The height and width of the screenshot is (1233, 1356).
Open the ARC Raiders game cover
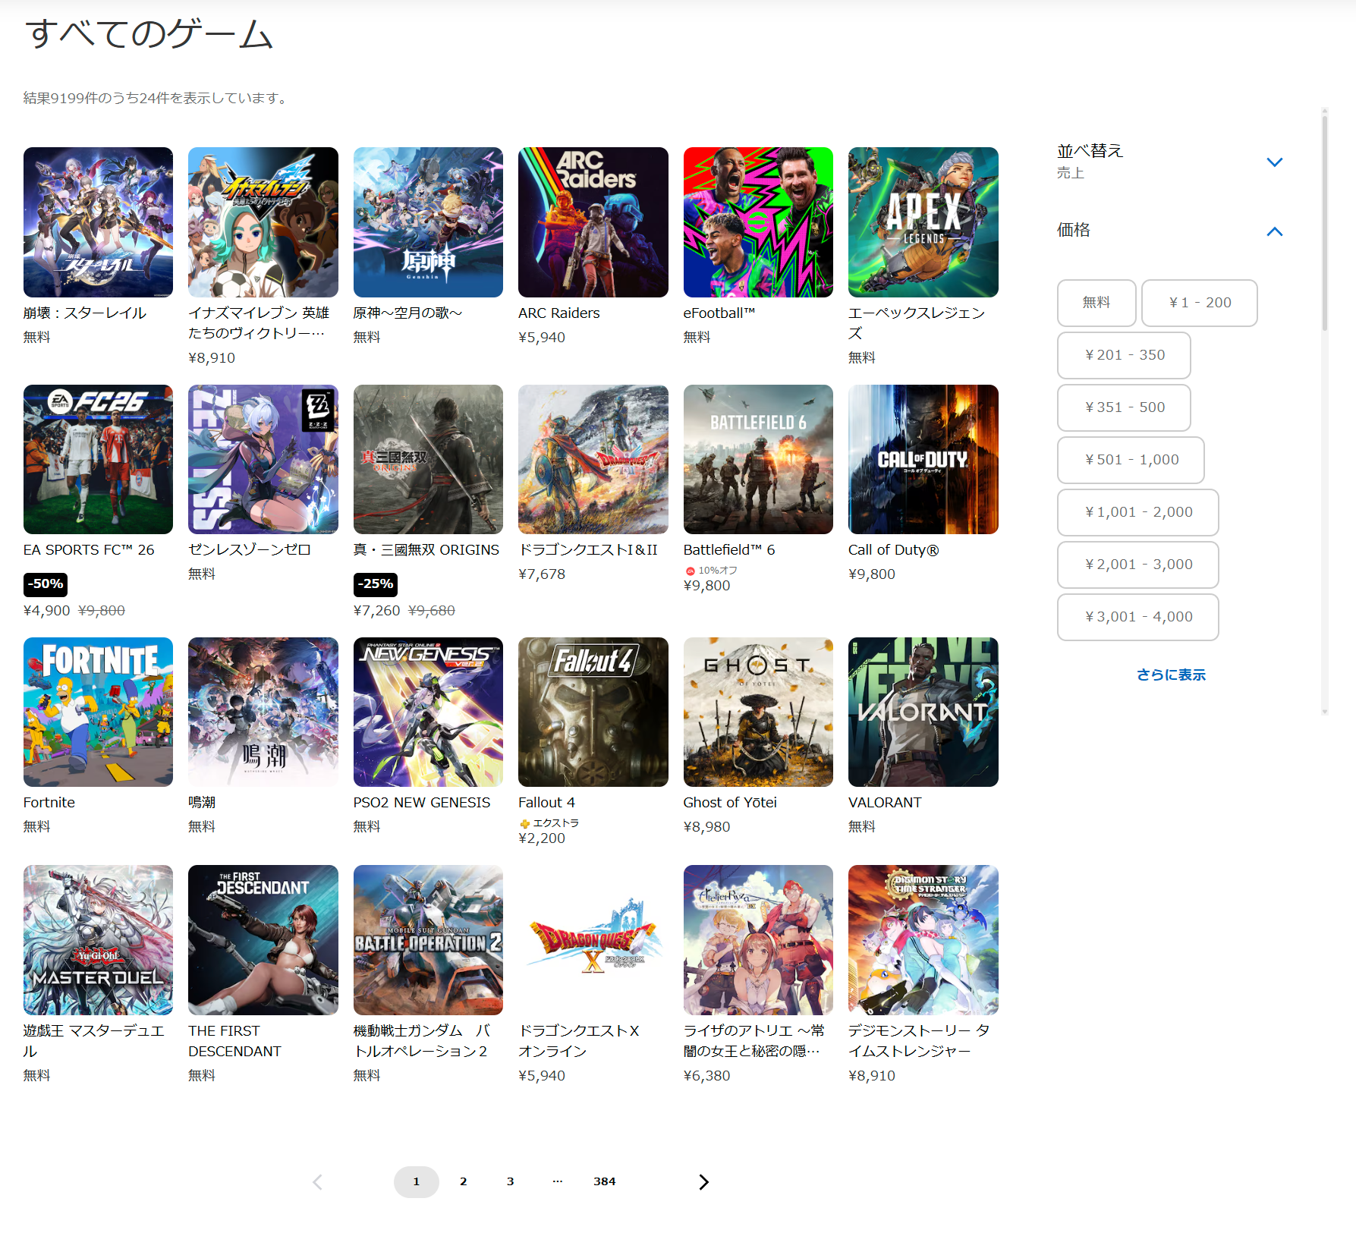[x=593, y=222]
